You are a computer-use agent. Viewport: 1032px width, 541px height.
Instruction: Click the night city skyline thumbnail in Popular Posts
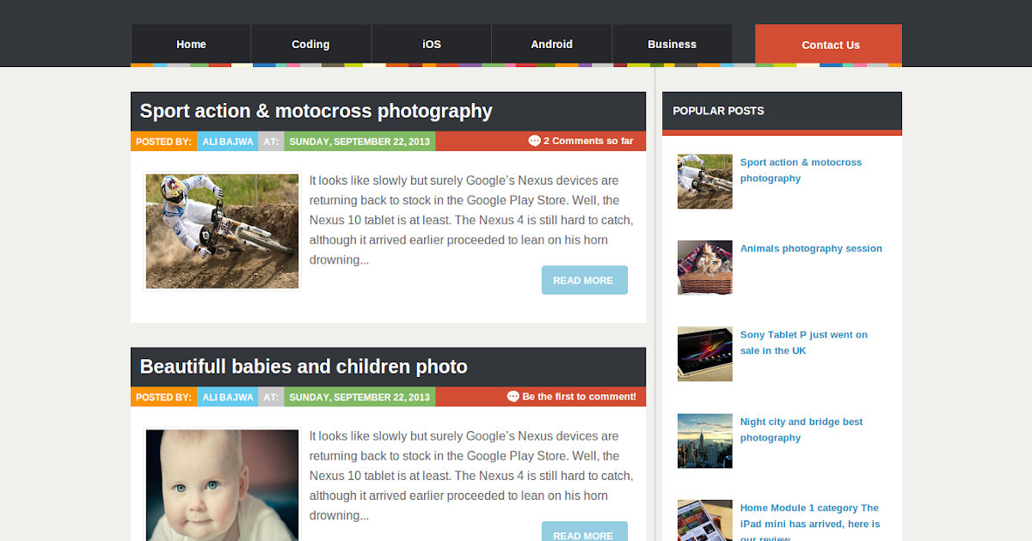click(704, 441)
